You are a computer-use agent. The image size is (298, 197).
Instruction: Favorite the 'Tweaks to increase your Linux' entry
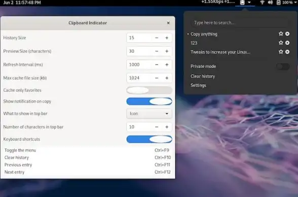pos(281,52)
